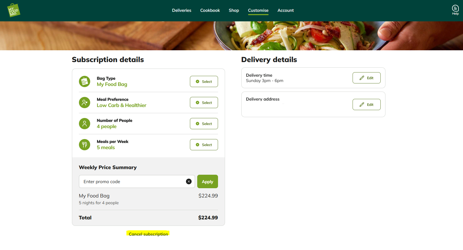Edit the delivery time
Viewport: 463px width, 250px height.
367,78
